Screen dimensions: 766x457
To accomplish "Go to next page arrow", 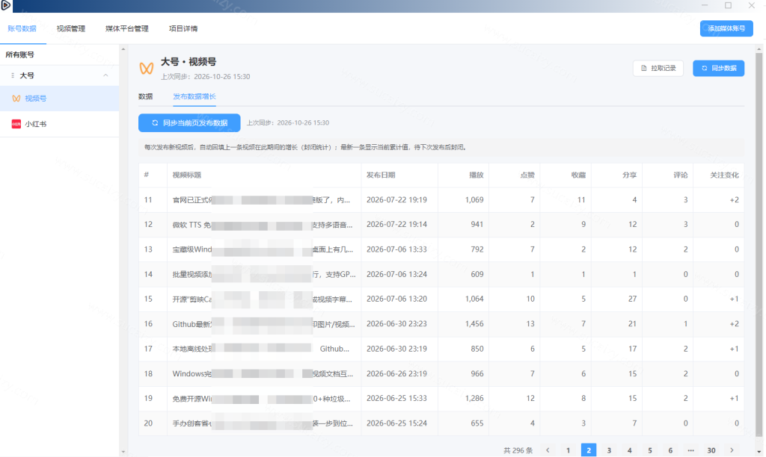I will 732,450.
